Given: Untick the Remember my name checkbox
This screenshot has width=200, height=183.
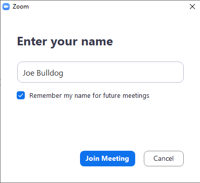Looking at the screenshot, I should point(21,95).
